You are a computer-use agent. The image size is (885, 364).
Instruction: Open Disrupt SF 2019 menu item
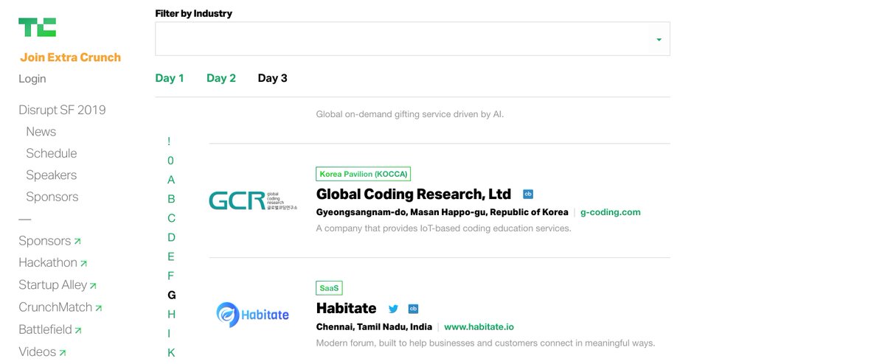(62, 110)
